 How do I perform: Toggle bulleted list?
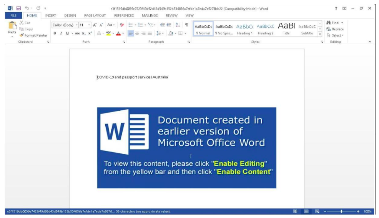coord(131,25)
